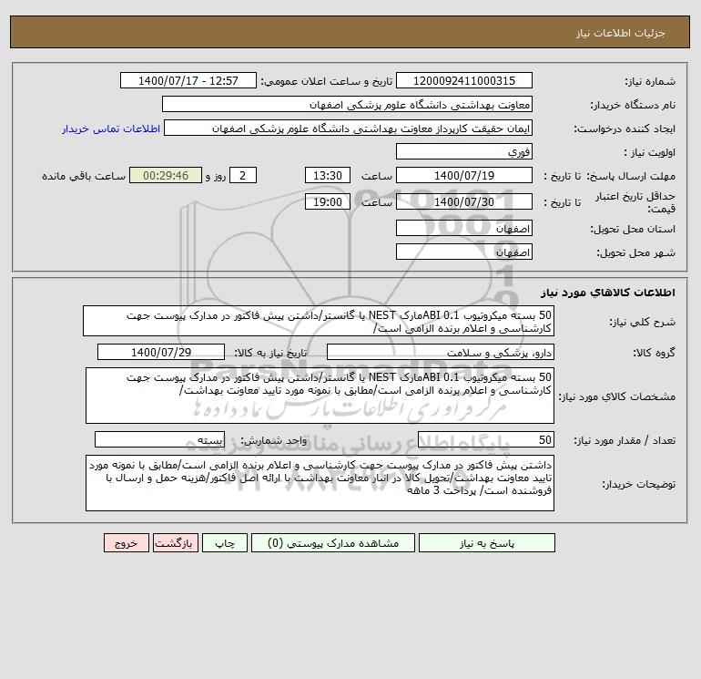Screen dimensions: 701x679
Task: Click the goods group field 'دارو، پزشکی و سلامت'
Action: [441, 352]
